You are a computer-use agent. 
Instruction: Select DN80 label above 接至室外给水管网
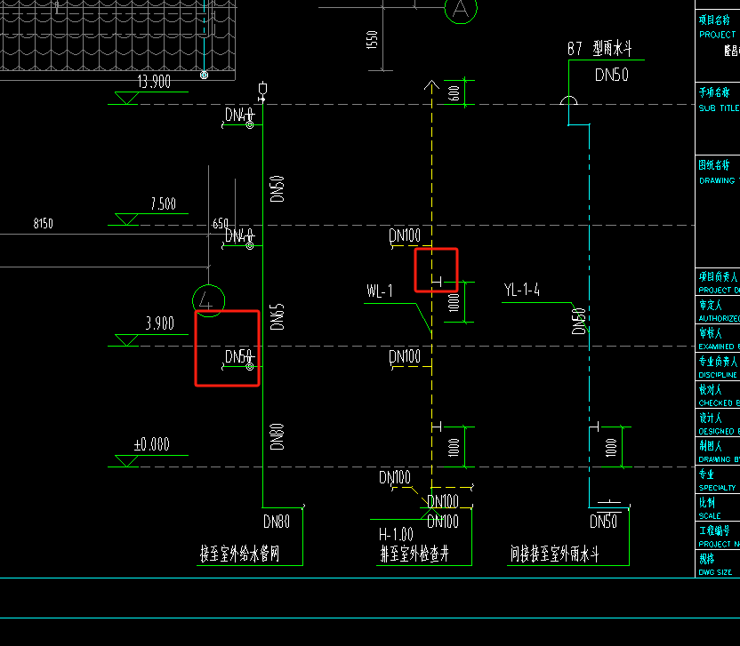[277, 522]
